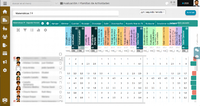Click the lock on Autoevaluación column

click(83, 28)
